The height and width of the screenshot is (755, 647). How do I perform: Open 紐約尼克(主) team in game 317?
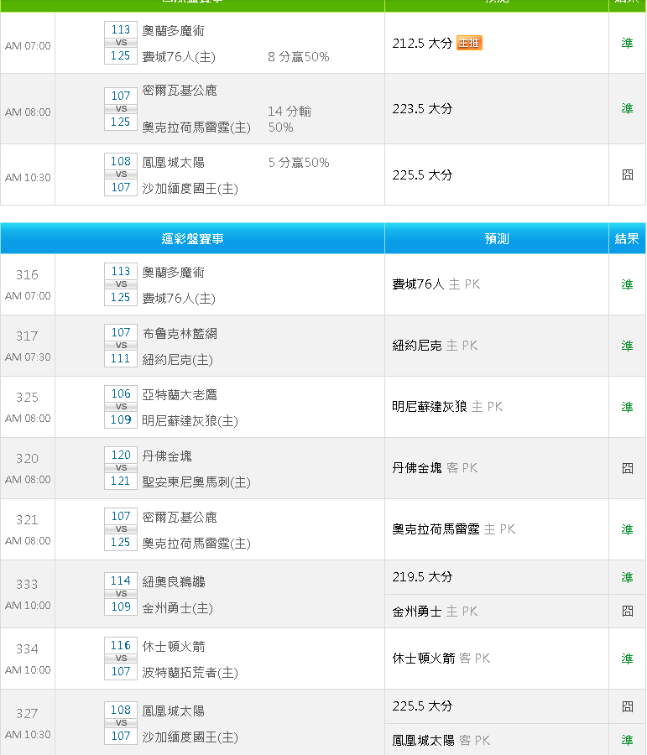click(177, 360)
